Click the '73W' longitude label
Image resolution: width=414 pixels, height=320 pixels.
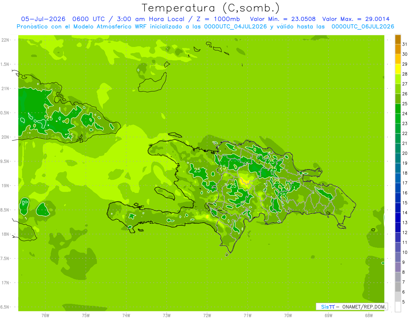click(x=167, y=316)
